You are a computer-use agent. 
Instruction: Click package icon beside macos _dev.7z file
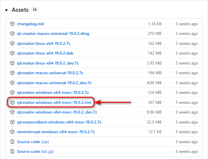12,83
